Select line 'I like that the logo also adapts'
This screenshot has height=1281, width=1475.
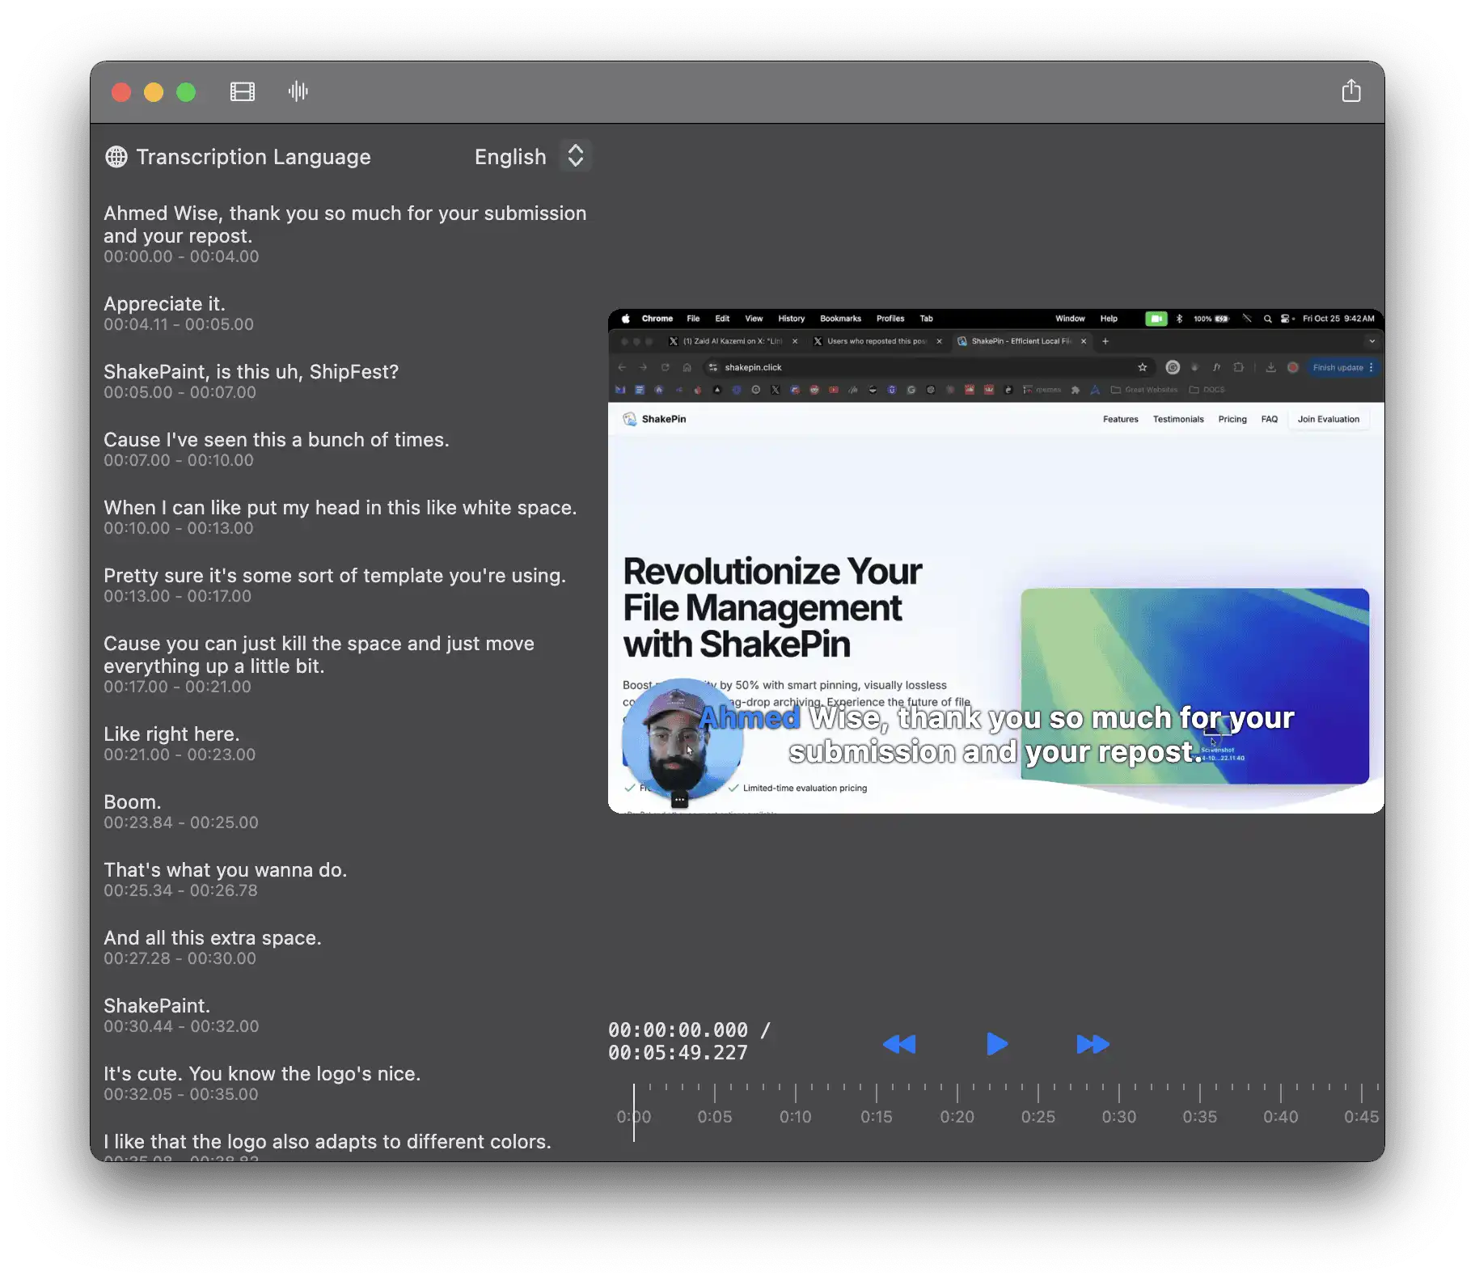327,1142
